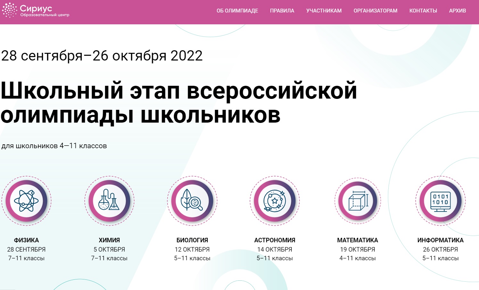The image size is (479, 290).
Task: Click the date 28 СЕНТЯБРЯ under ФИЗИКА
Action: [27, 249]
